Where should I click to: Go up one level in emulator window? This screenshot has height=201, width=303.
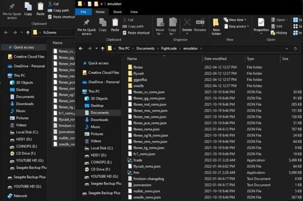103,48
